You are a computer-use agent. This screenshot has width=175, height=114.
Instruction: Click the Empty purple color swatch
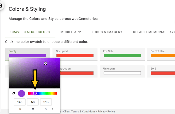point(28,56)
